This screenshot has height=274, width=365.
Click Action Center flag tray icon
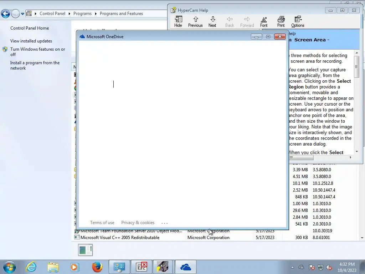(x=312, y=267)
